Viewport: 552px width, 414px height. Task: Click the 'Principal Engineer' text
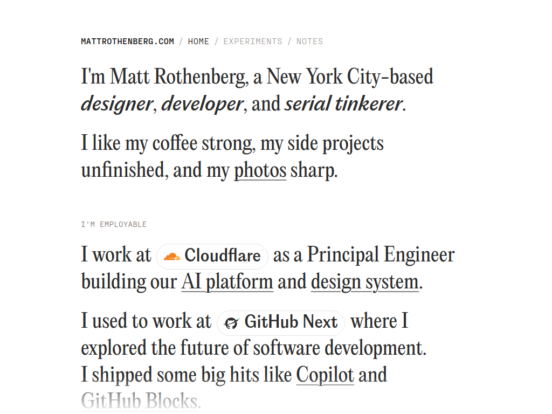point(381,255)
